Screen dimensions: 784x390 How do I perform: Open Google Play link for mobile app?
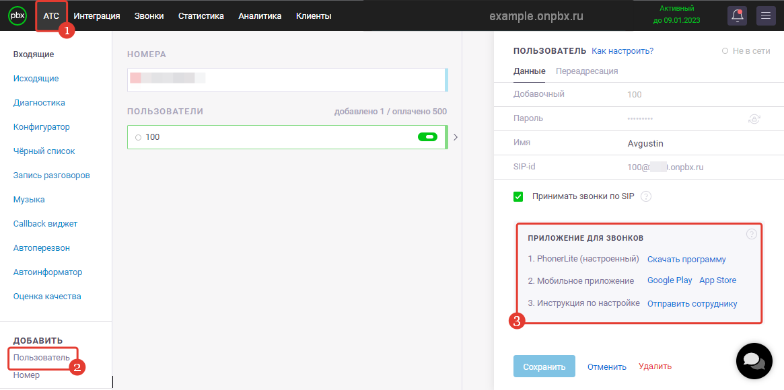[x=670, y=280]
